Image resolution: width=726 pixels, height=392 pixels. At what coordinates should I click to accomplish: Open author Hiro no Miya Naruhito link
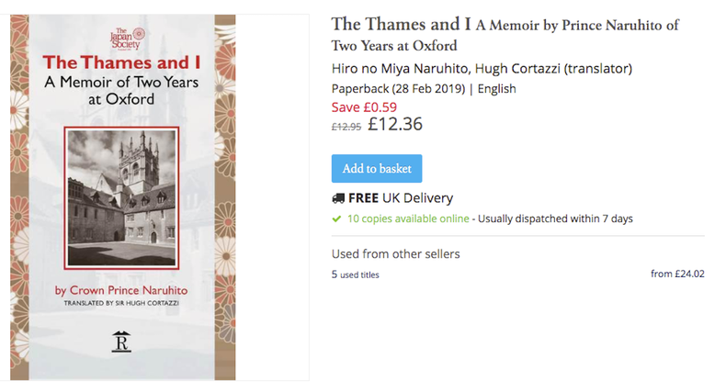[399, 69]
